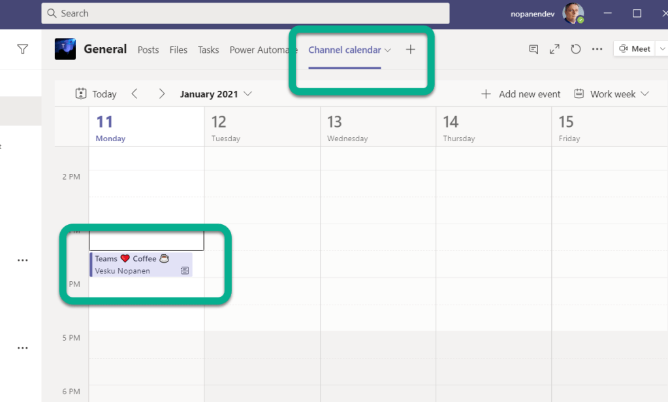Expand the Work week view dropdown
The image size is (668, 402).
(612, 94)
